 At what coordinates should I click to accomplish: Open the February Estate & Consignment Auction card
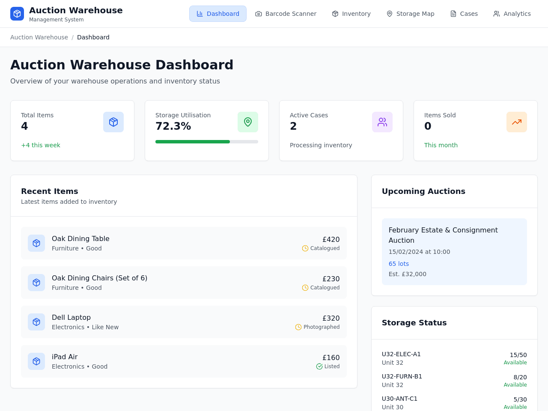[454, 252]
